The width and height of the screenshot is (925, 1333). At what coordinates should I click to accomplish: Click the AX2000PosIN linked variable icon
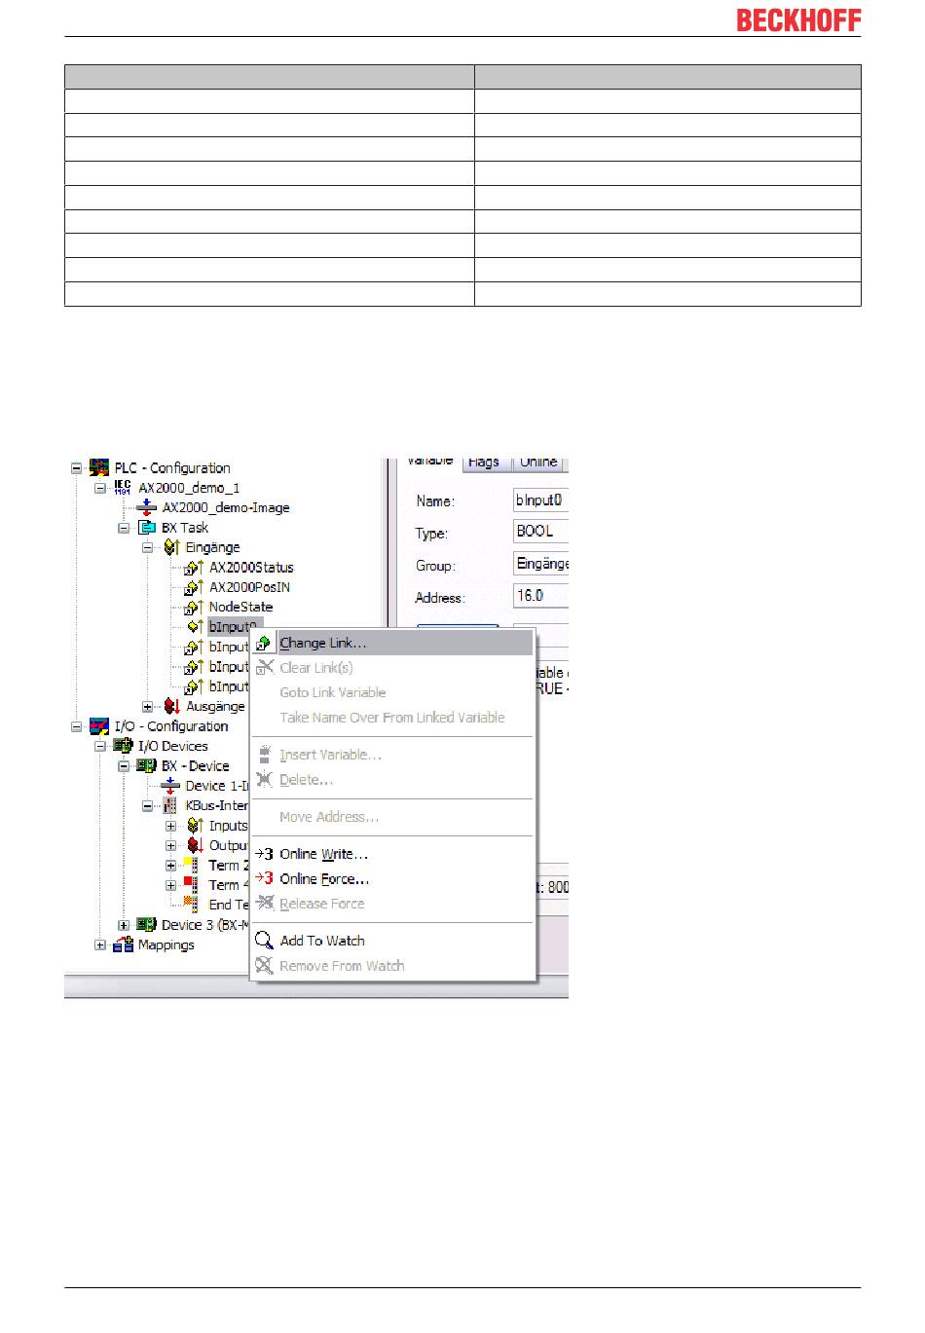click(194, 587)
